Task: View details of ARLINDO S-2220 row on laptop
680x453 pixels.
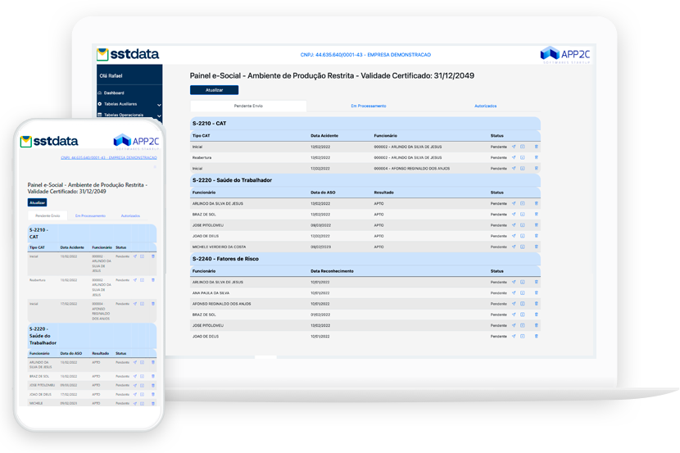Action: (523, 203)
